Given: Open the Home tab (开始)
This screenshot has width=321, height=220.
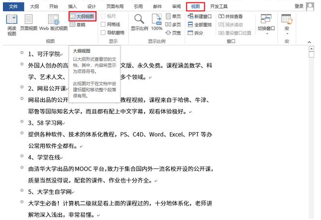Looking at the screenshot, I should pyautogui.click(x=53, y=6).
